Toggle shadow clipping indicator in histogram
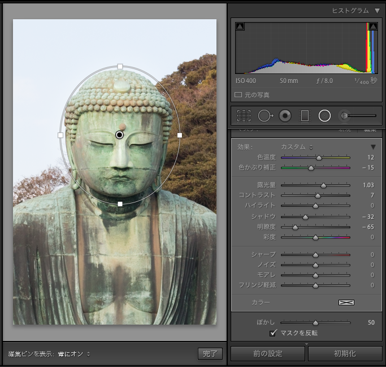 pyautogui.click(x=240, y=27)
